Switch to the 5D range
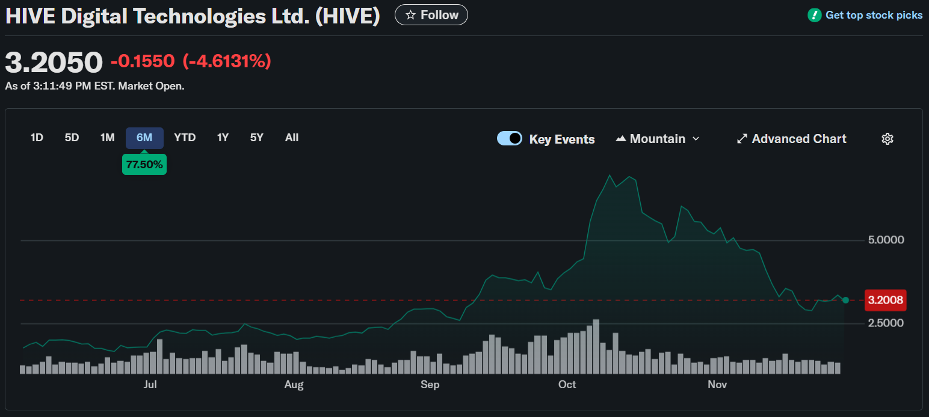This screenshot has height=417, width=929. tap(72, 138)
